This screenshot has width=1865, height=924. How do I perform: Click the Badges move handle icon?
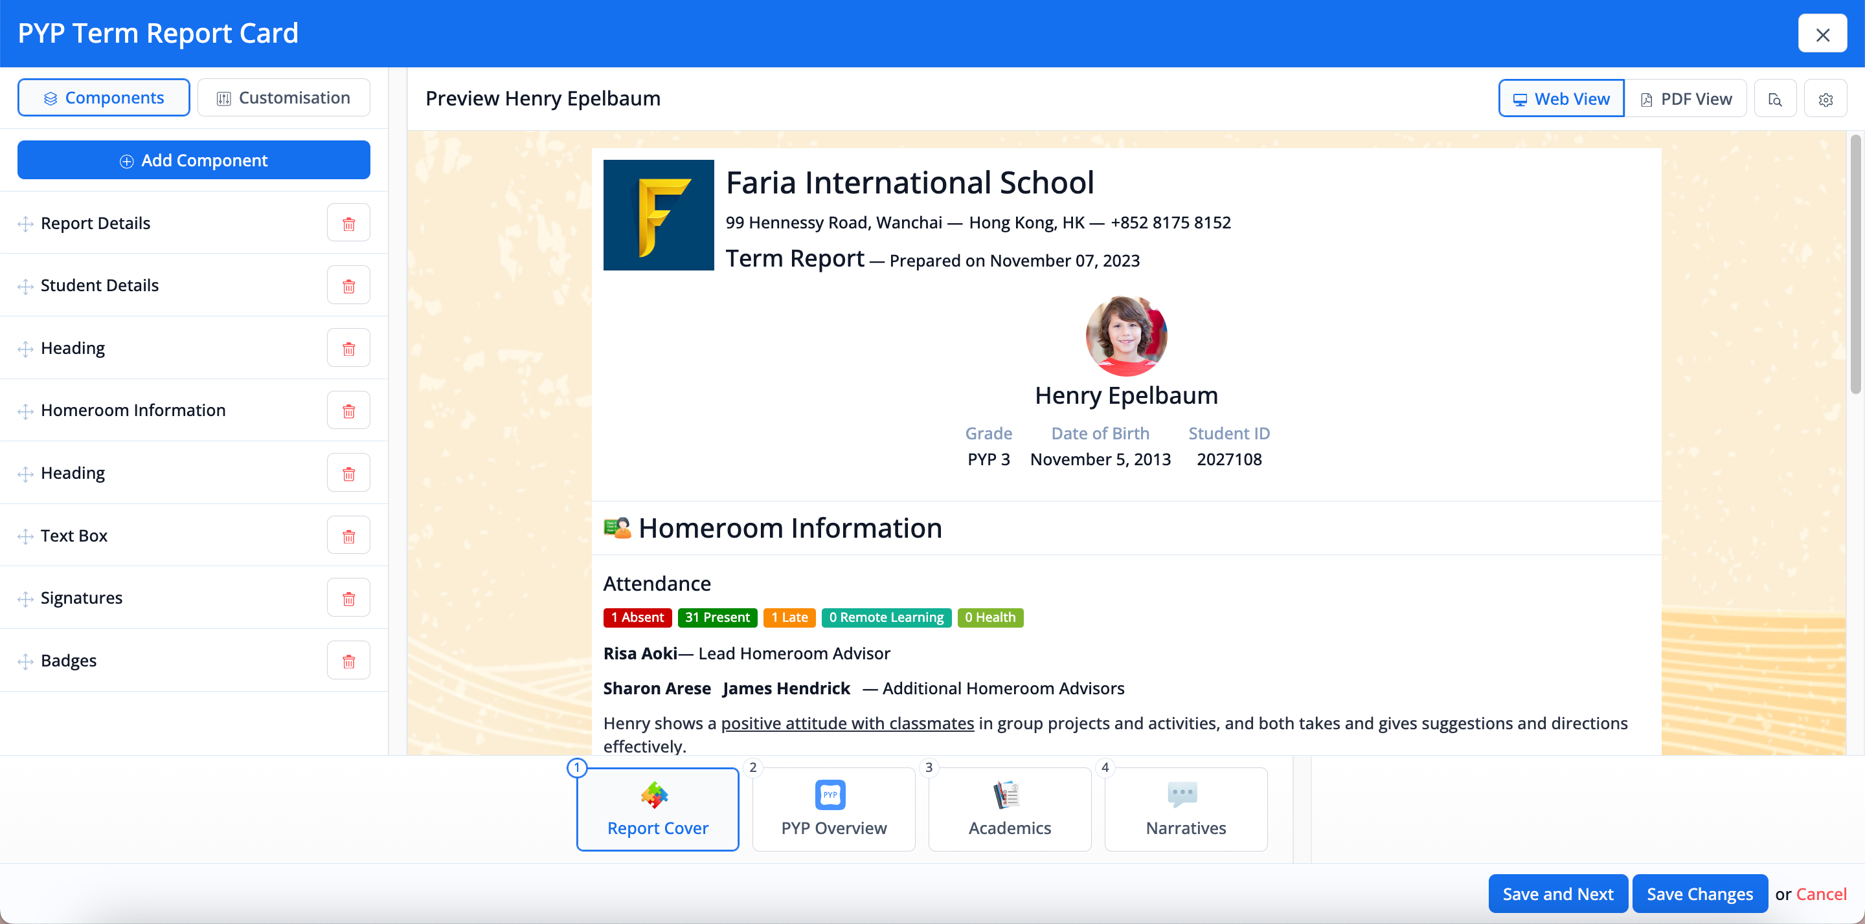[x=25, y=661]
